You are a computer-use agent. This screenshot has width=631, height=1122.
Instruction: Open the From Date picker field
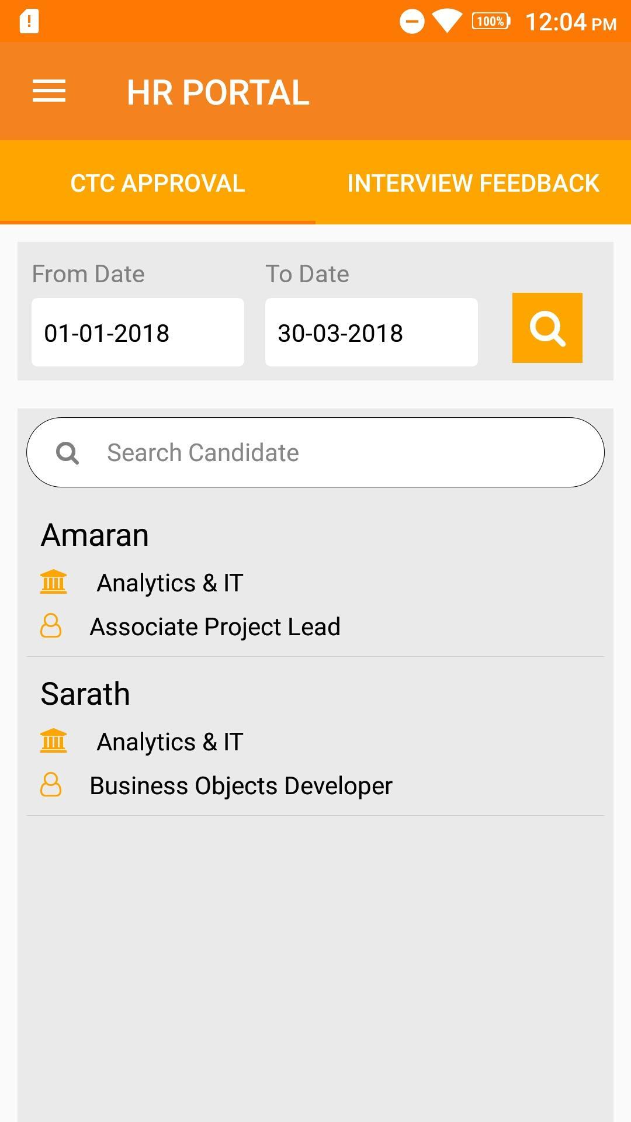pos(138,333)
